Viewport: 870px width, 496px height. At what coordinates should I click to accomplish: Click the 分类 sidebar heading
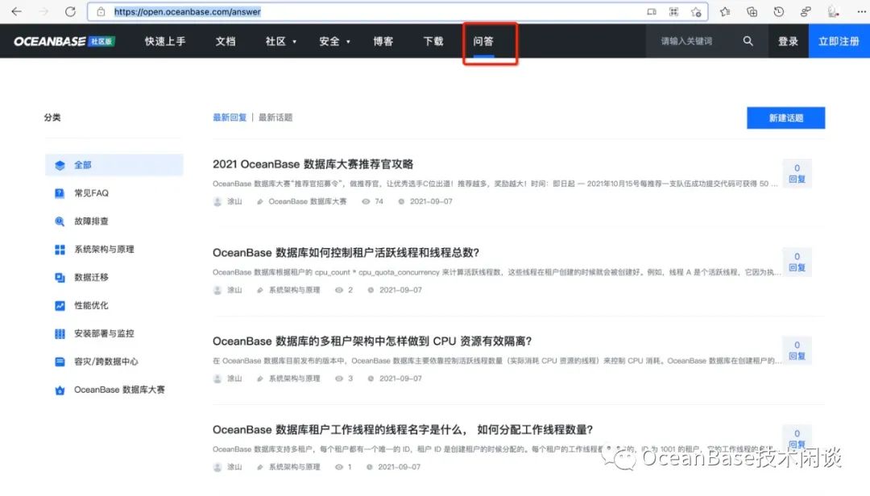(x=52, y=118)
